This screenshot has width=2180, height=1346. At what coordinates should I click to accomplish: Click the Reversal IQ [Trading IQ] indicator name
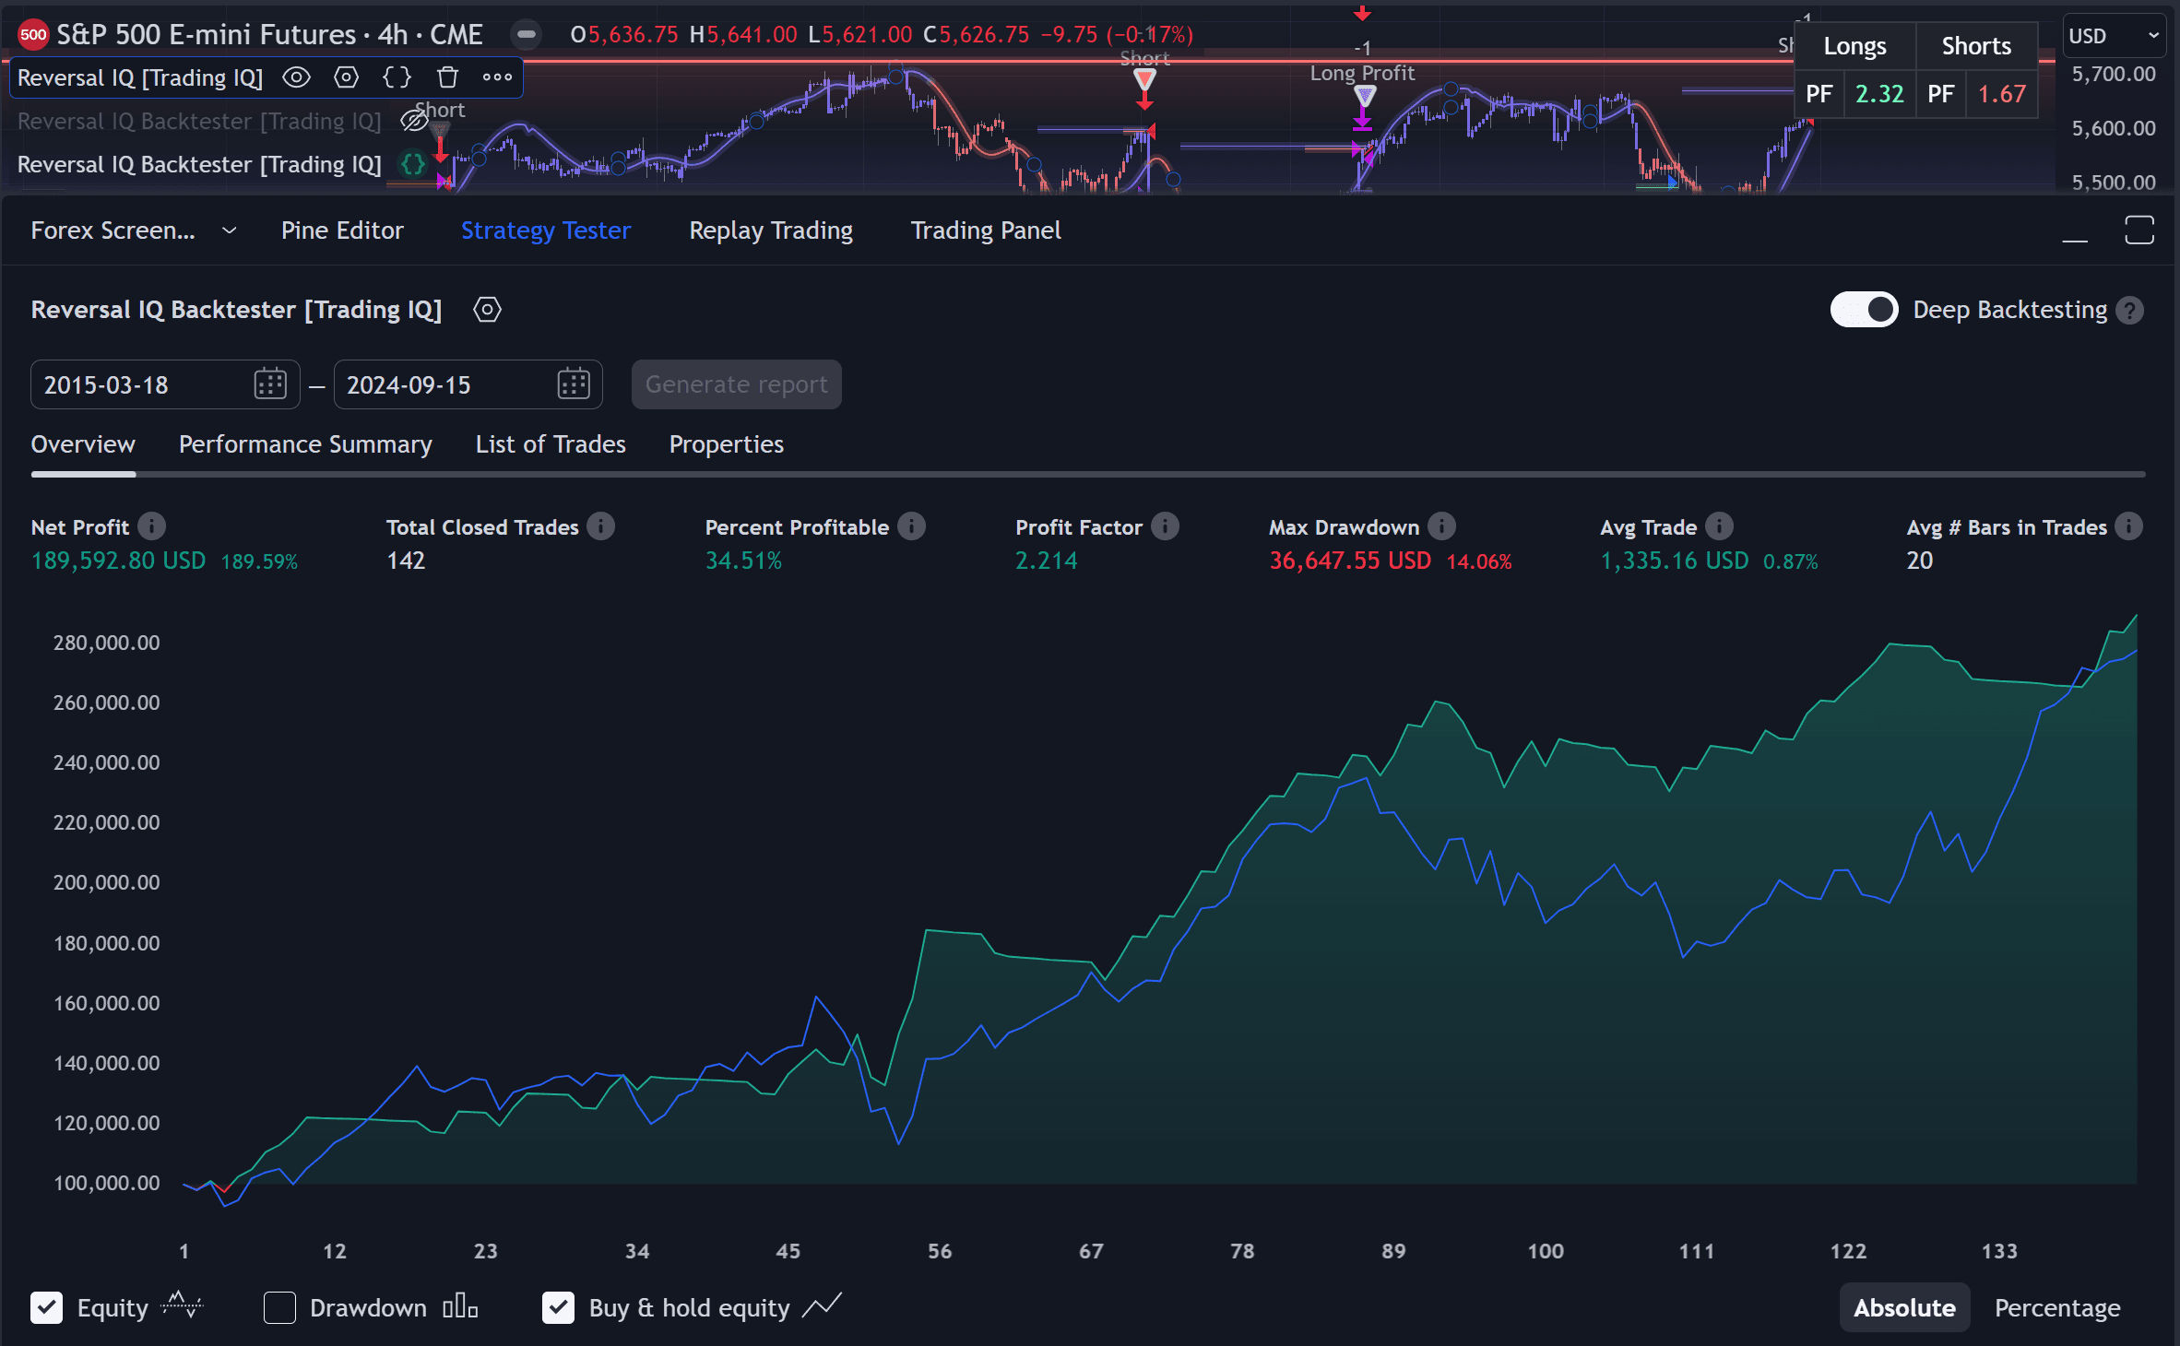(140, 77)
